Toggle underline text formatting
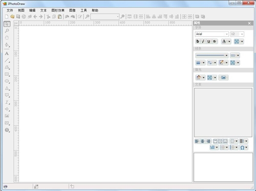 point(209,41)
